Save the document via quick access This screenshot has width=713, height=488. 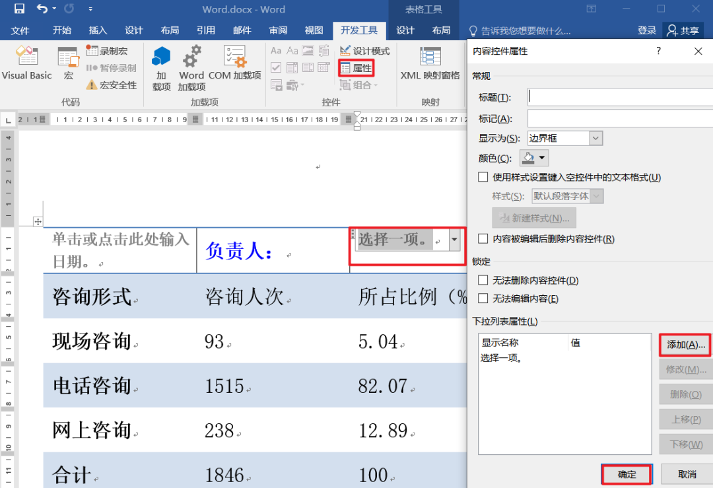pos(19,9)
